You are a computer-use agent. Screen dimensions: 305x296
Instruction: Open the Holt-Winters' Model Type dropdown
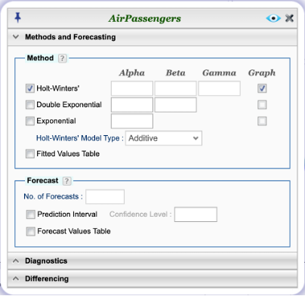164,138
